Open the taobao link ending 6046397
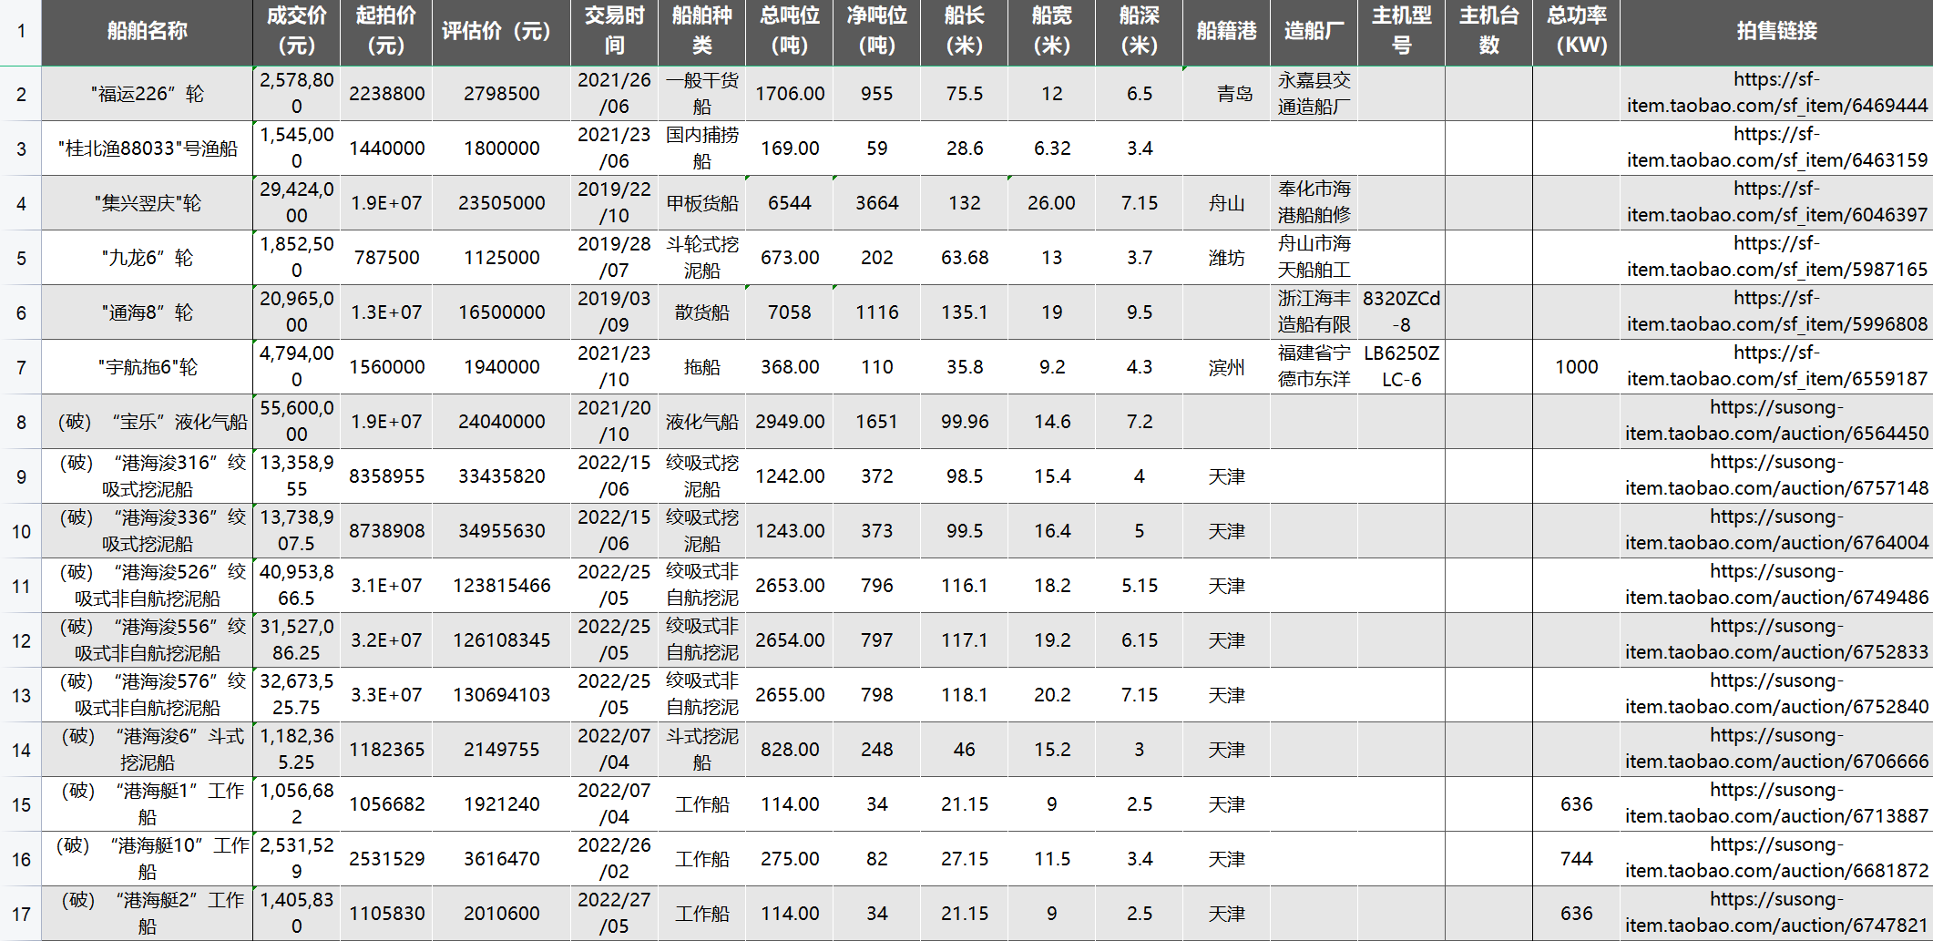 [1776, 202]
